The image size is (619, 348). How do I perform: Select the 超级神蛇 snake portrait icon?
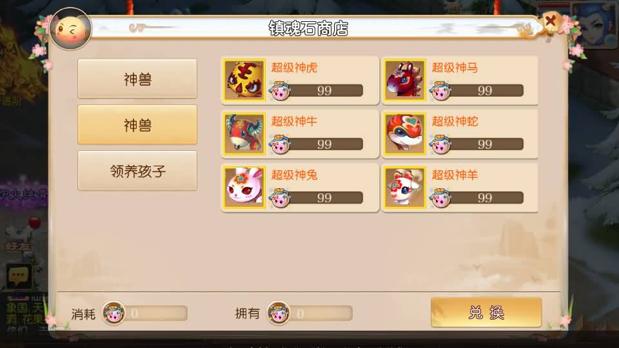(405, 134)
